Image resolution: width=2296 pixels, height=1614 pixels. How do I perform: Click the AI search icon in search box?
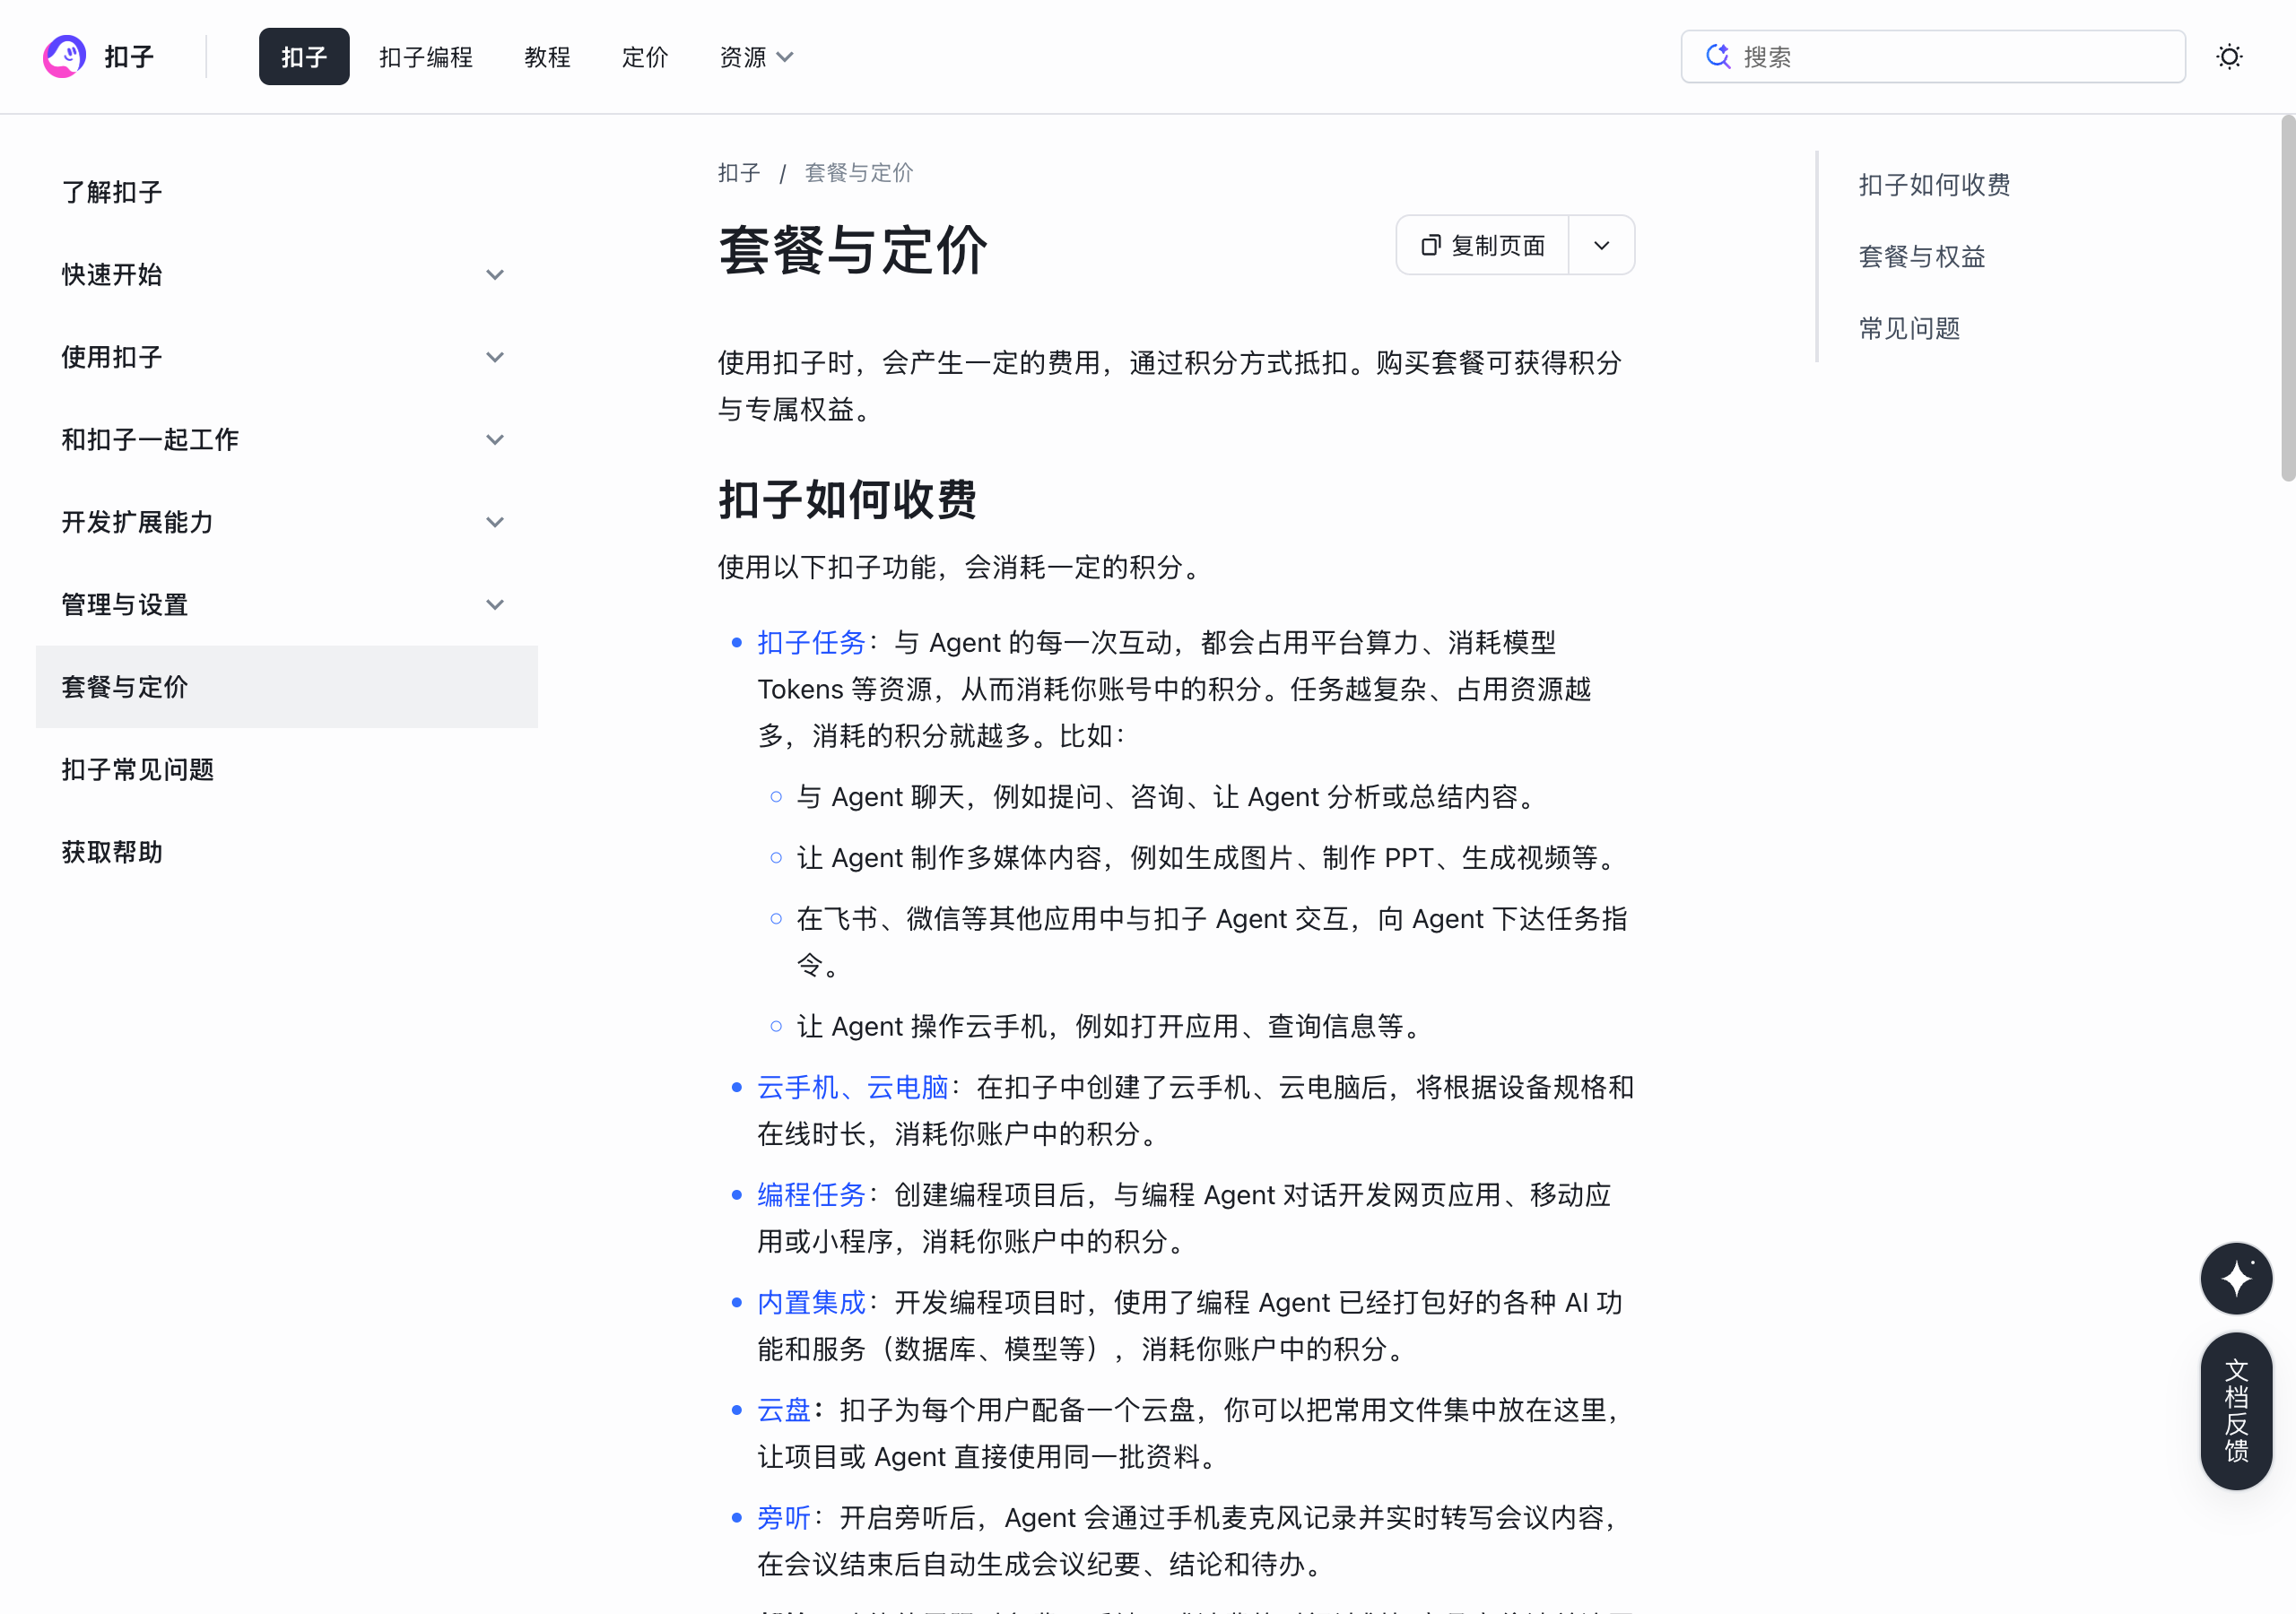(1718, 56)
